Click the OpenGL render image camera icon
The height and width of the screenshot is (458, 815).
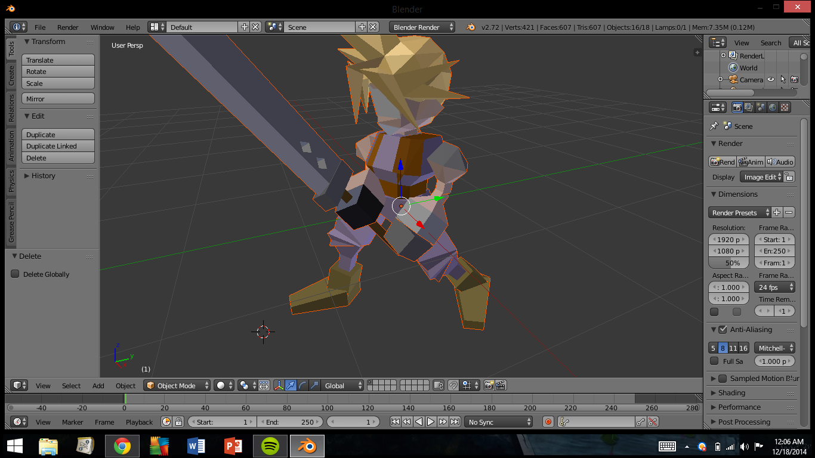click(489, 386)
